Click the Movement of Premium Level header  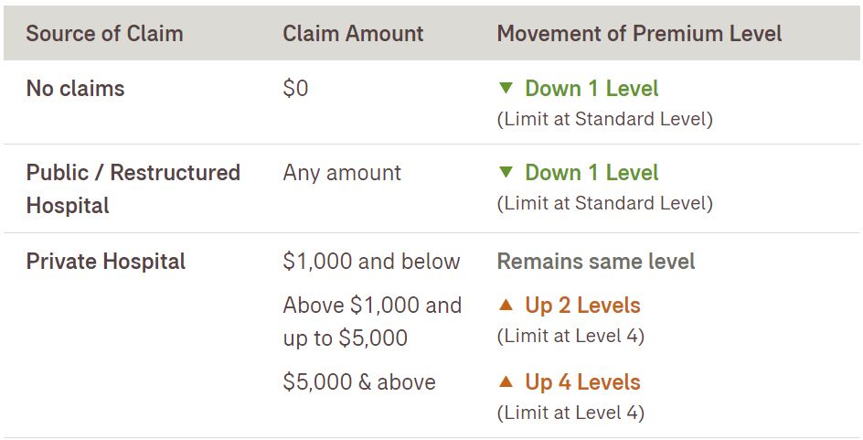(639, 34)
